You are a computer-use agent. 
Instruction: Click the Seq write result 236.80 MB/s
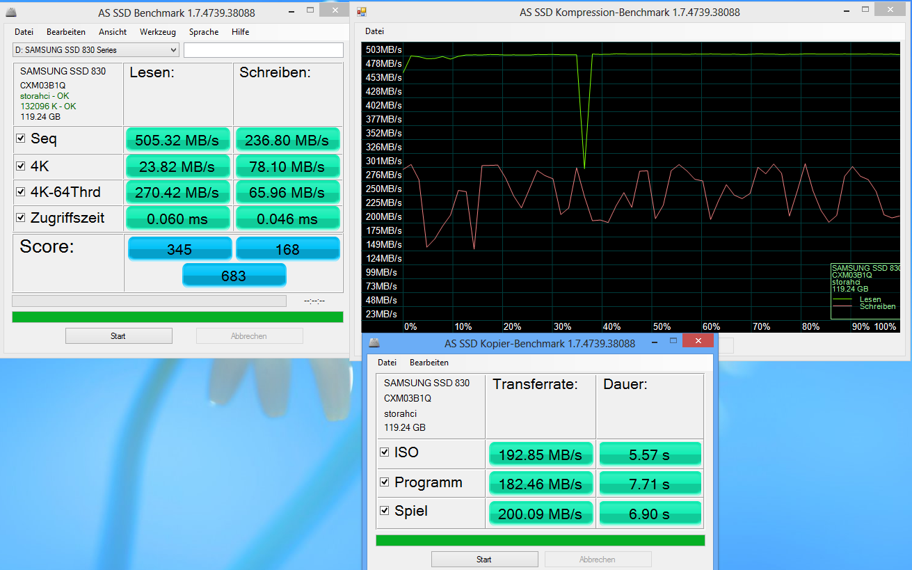287,140
